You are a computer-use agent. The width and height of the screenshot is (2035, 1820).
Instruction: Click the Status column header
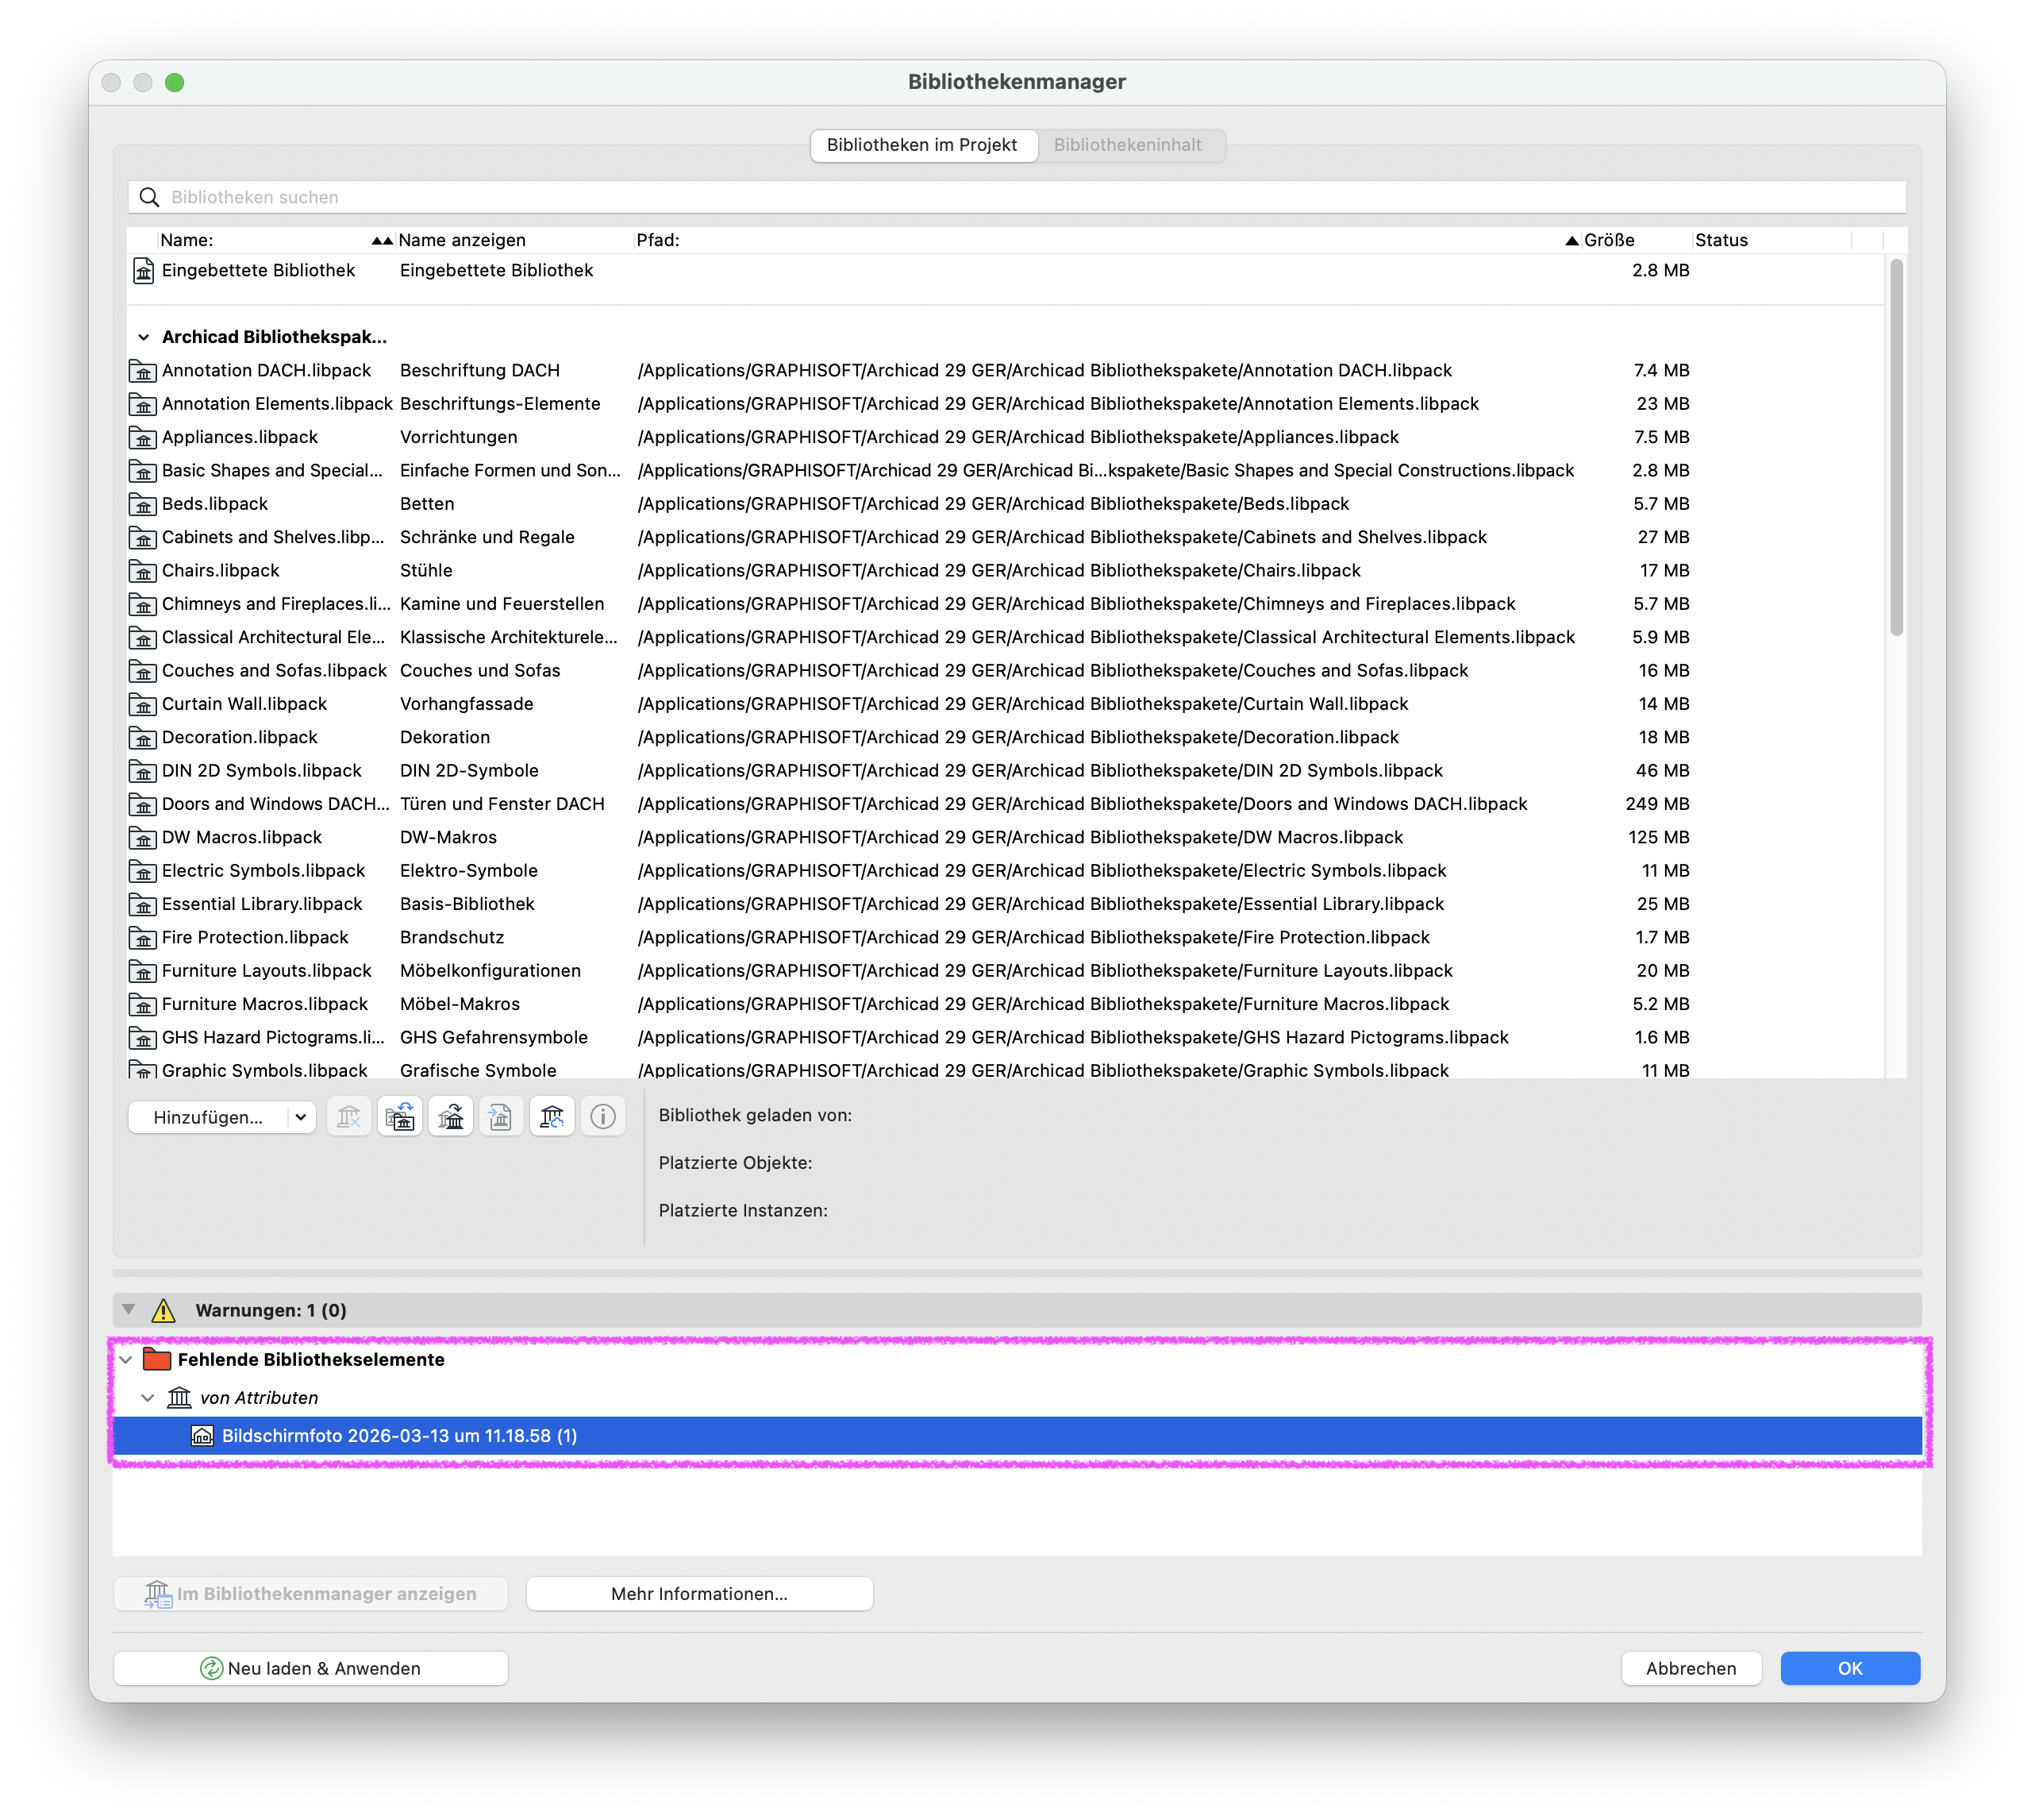pyautogui.click(x=1770, y=240)
